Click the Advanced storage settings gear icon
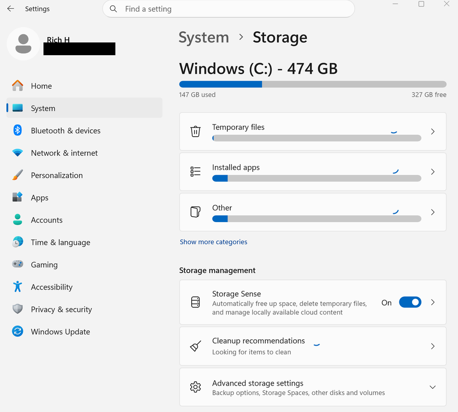Viewport: 458px width, 412px height. pyautogui.click(x=196, y=387)
